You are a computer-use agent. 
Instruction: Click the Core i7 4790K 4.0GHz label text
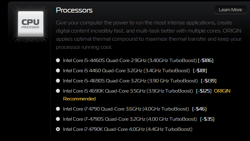(x=127, y=129)
